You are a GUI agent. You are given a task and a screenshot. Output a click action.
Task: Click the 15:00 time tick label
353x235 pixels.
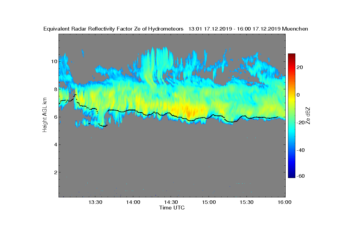209,202
